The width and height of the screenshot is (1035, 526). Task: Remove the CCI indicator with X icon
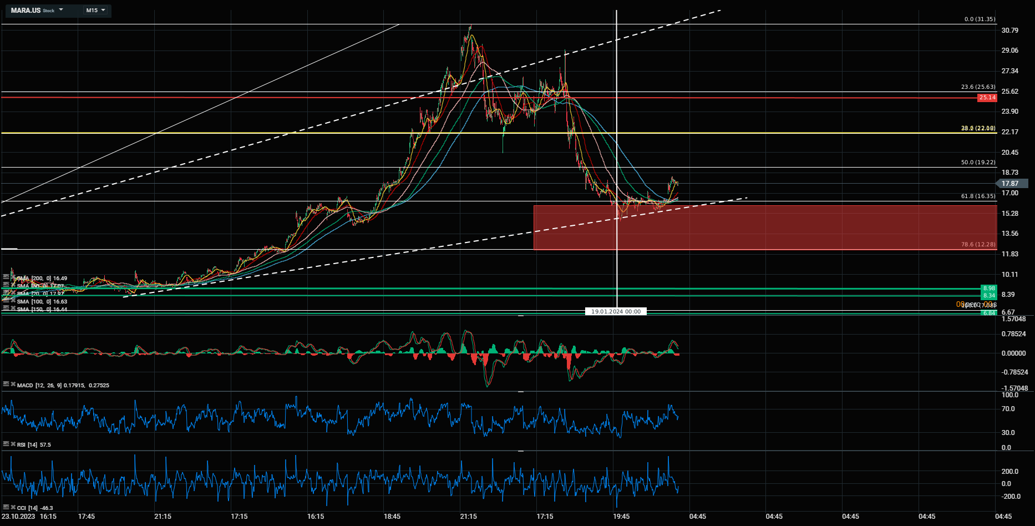pyautogui.click(x=13, y=507)
